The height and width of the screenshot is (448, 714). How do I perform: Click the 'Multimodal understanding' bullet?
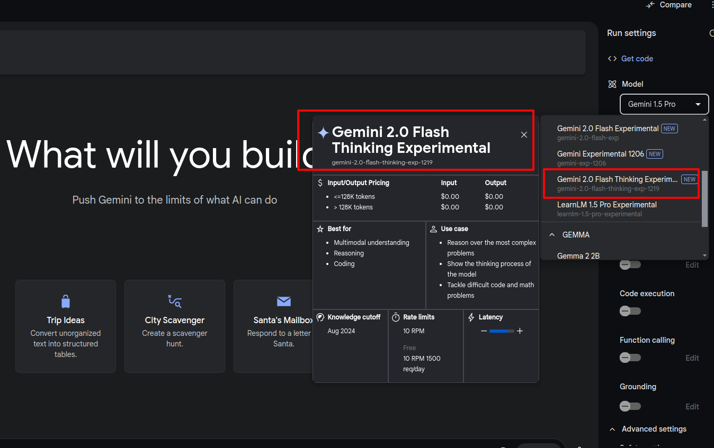point(371,243)
